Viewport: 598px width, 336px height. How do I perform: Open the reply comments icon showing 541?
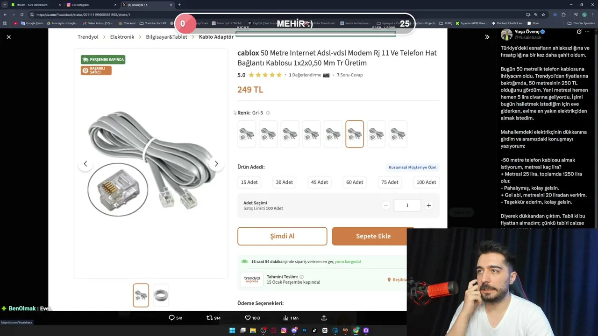point(171,318)
